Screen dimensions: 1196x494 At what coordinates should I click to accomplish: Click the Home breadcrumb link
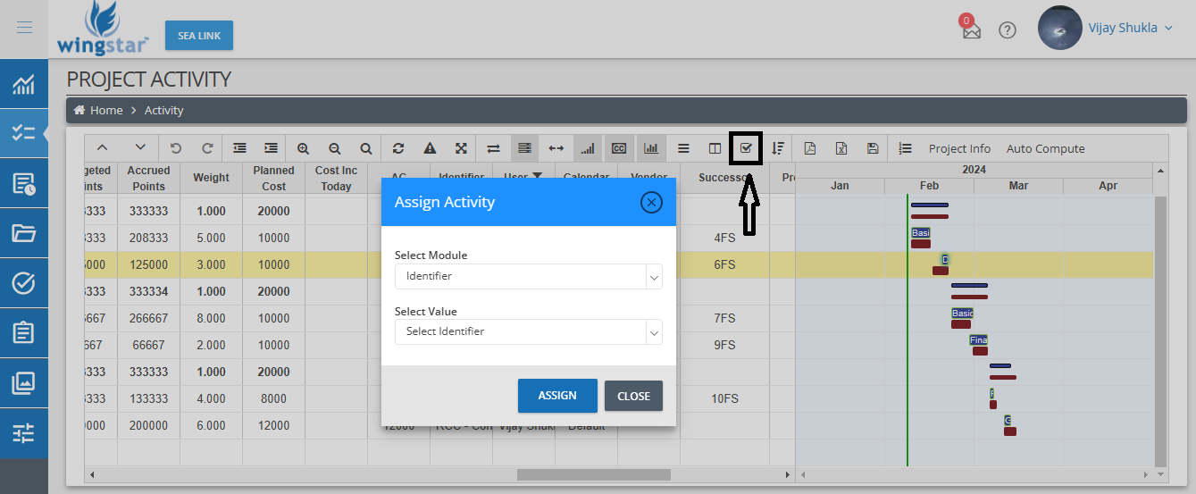tap(98, 110)
